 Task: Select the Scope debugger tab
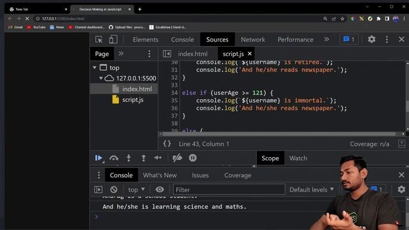(270, 158)
